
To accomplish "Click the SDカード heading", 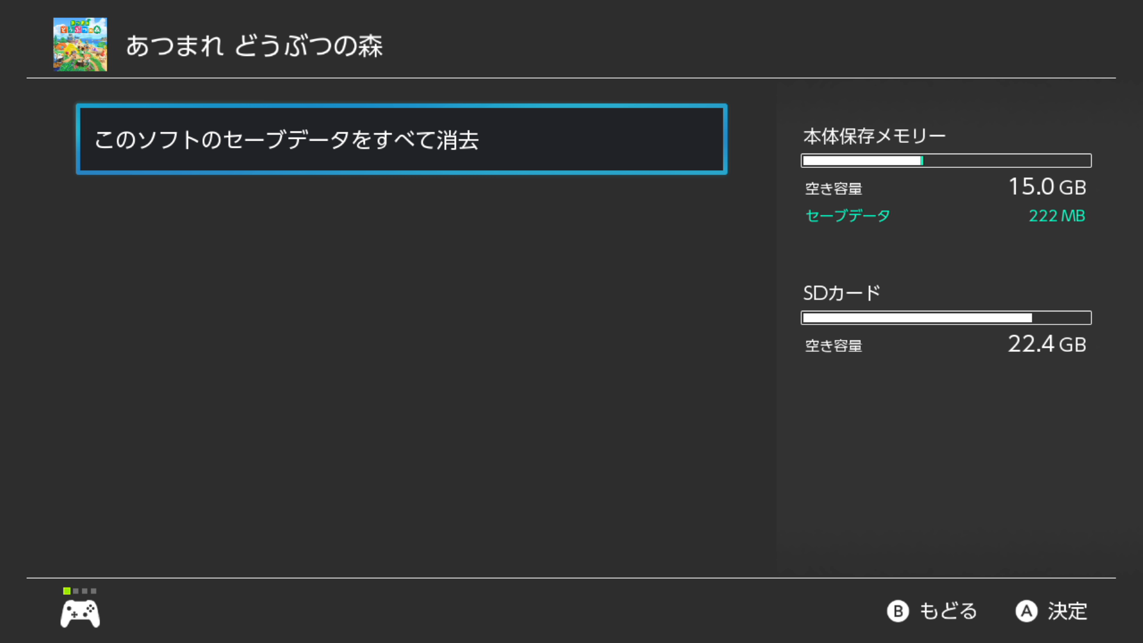I will (842, 293).
